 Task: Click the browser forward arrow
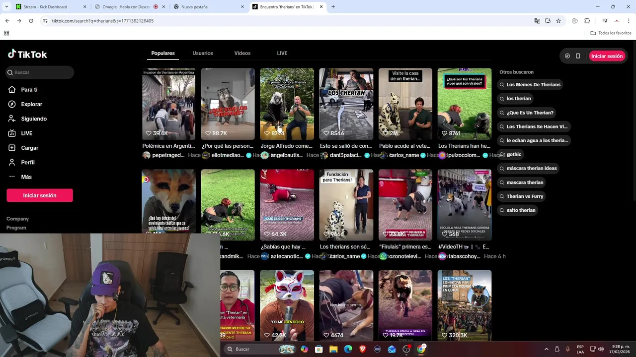pyautogui.click(x=19, y=21)
